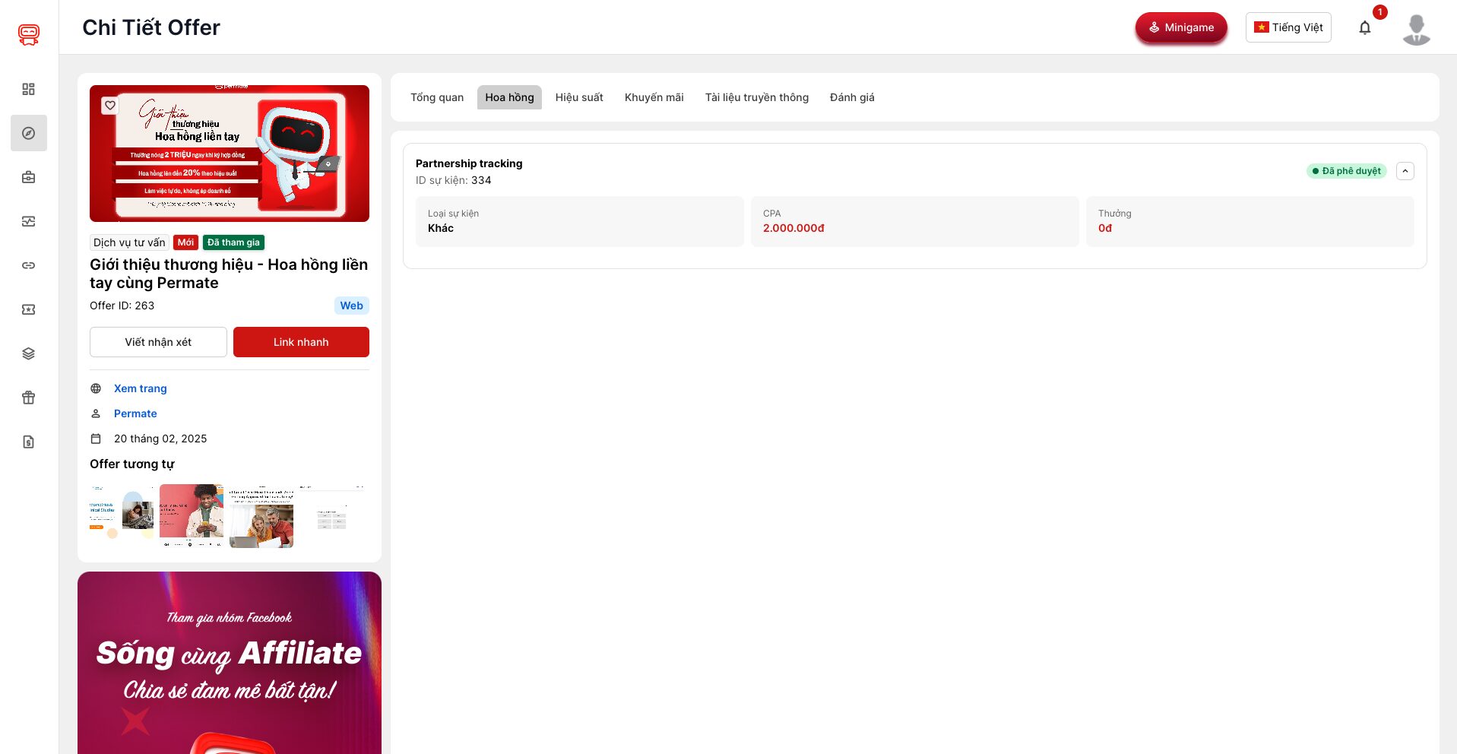Collapse the Partnership tracking section
This screenshot has width=1457, height=754.
pyautogui.click(x=1405, y=171)
